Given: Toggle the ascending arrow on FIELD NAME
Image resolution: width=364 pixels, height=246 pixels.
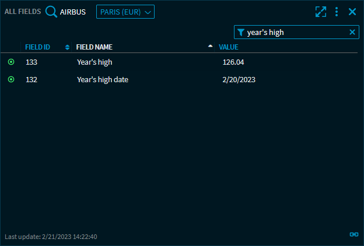Looking at the screenshot, I should point(210,47).
